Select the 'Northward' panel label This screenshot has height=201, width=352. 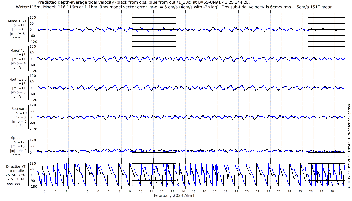[18, 80]
